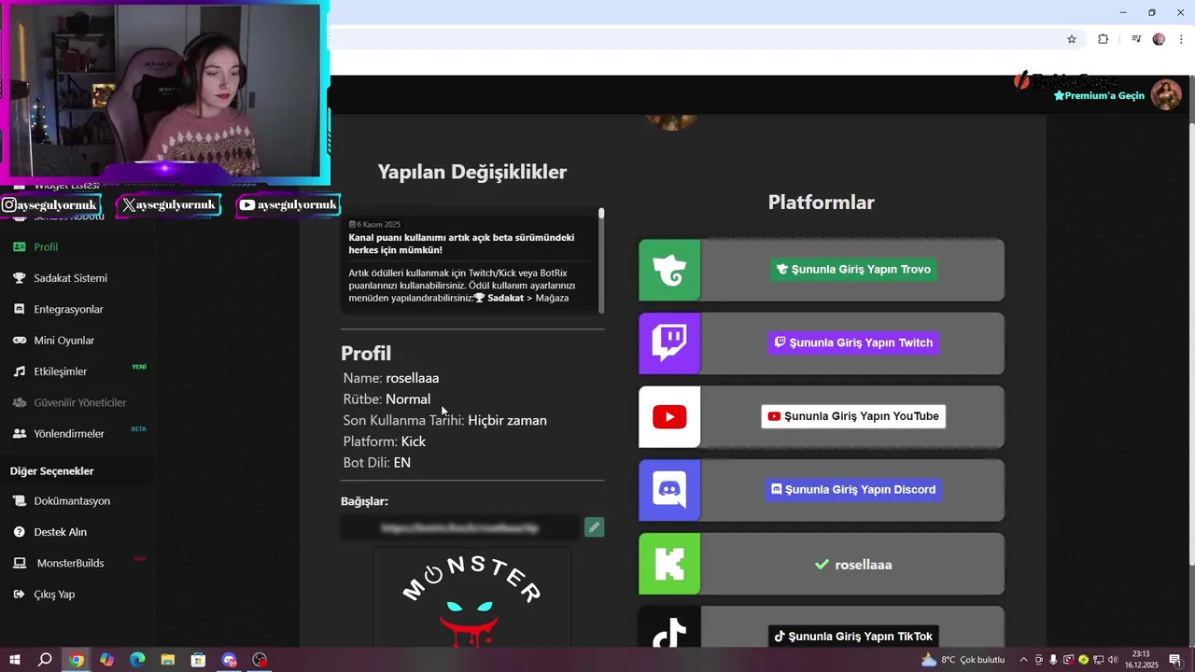
Task: Open Windows Start menu
Action: [14, 660]
